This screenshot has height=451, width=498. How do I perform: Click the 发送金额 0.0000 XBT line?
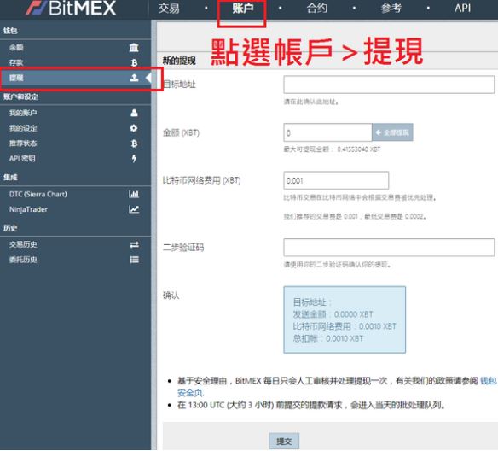[x=333, y=314]
